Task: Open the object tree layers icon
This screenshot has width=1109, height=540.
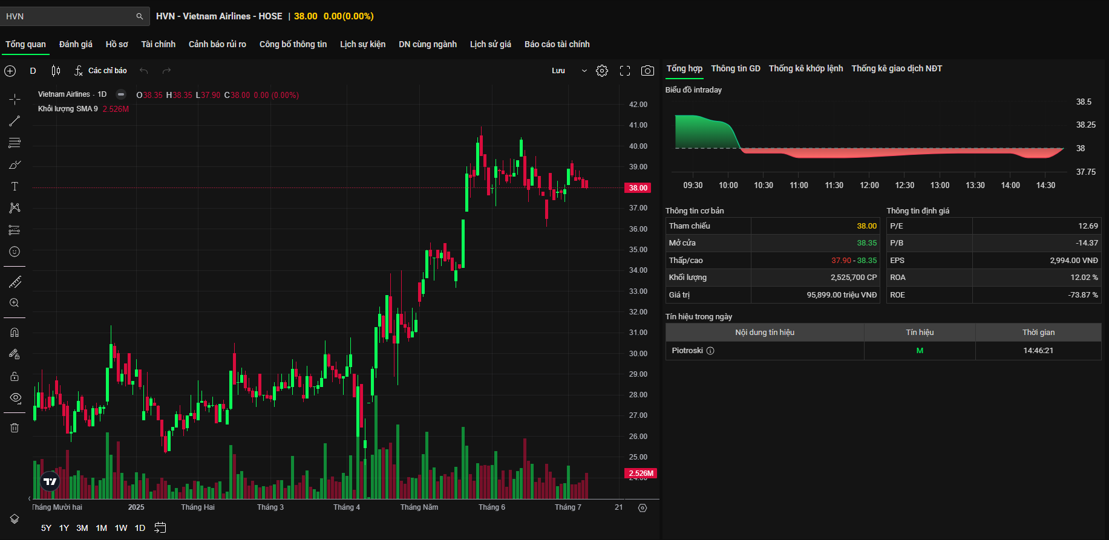Action: 15,519
